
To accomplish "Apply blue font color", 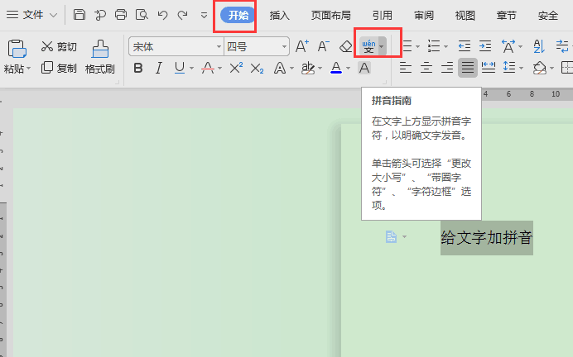I will pos(336,68).
